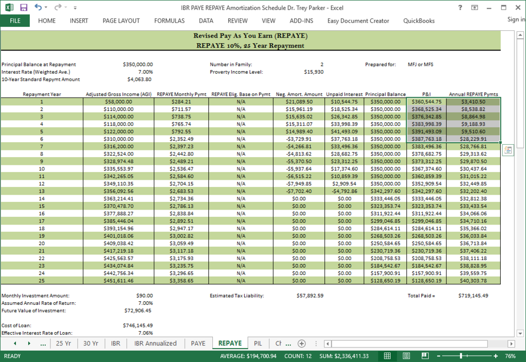Image resolution: width=526 pixels, height=362 pixels.
Task: Add a new sheet with plus icon
Action: click(302, 343)
